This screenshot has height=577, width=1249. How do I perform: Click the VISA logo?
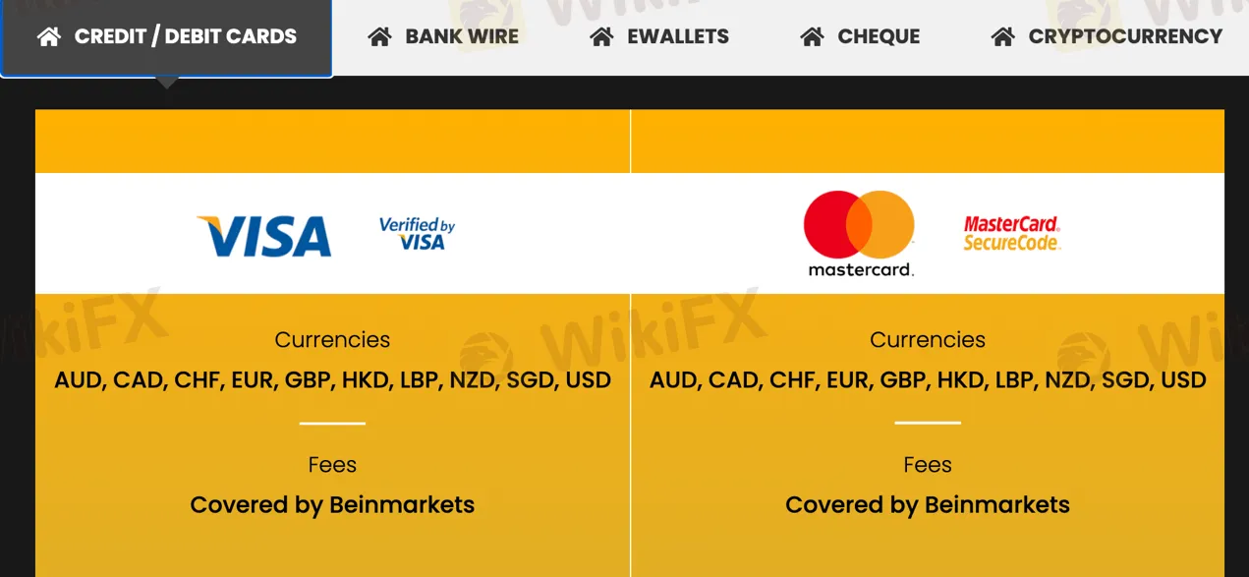(x=264, y=236)
